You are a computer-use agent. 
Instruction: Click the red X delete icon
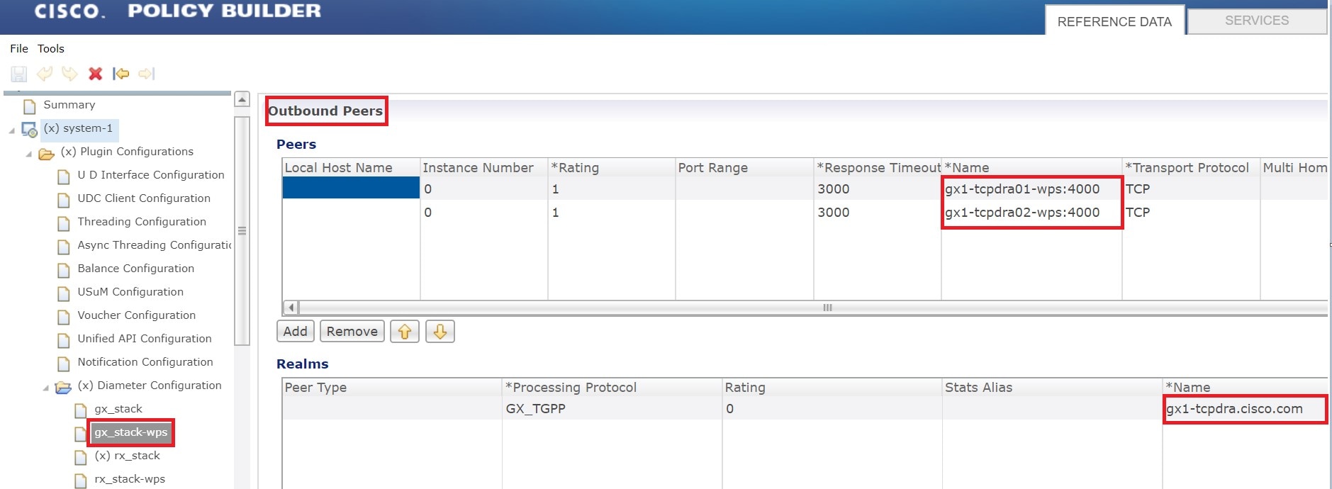95,74
